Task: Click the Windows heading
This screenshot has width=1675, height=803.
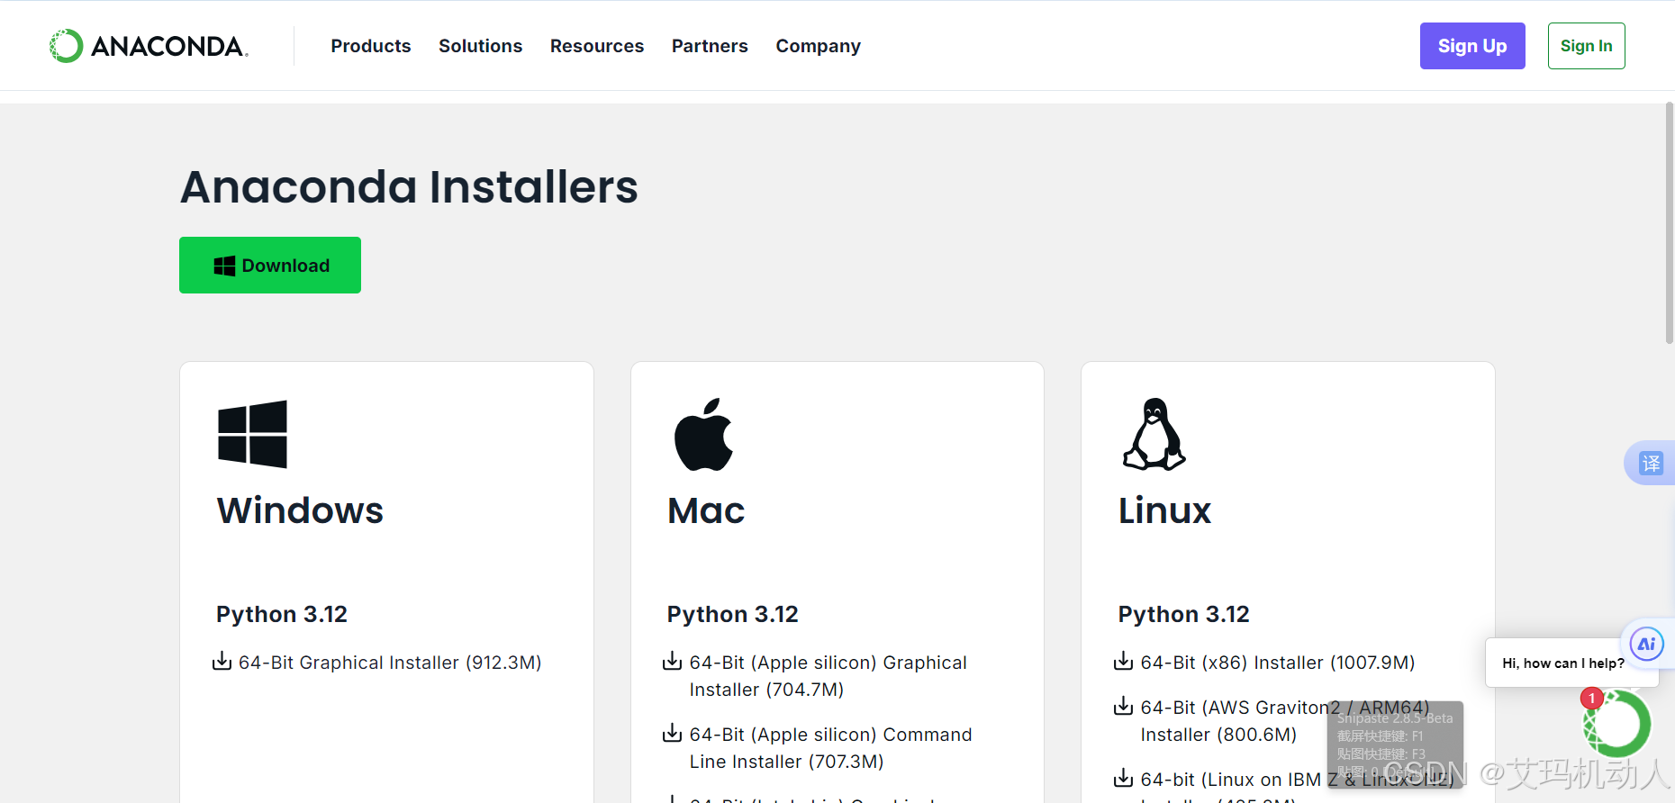Action: pyautogui.click(x=300, y=510)
